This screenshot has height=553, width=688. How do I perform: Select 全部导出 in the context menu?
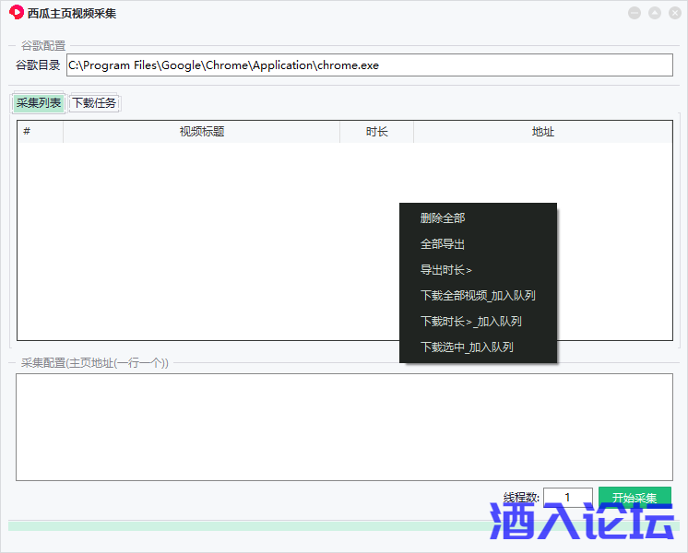click(443, 244)
